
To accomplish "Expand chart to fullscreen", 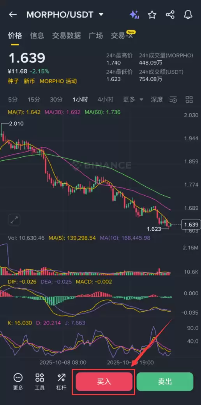I will point(14,220).
